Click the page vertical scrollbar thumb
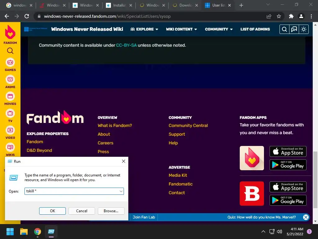The width and height of the screenshot is (318, 239). coord(315,180)
